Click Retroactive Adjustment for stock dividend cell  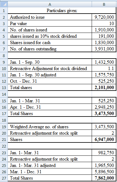[50, 69]
